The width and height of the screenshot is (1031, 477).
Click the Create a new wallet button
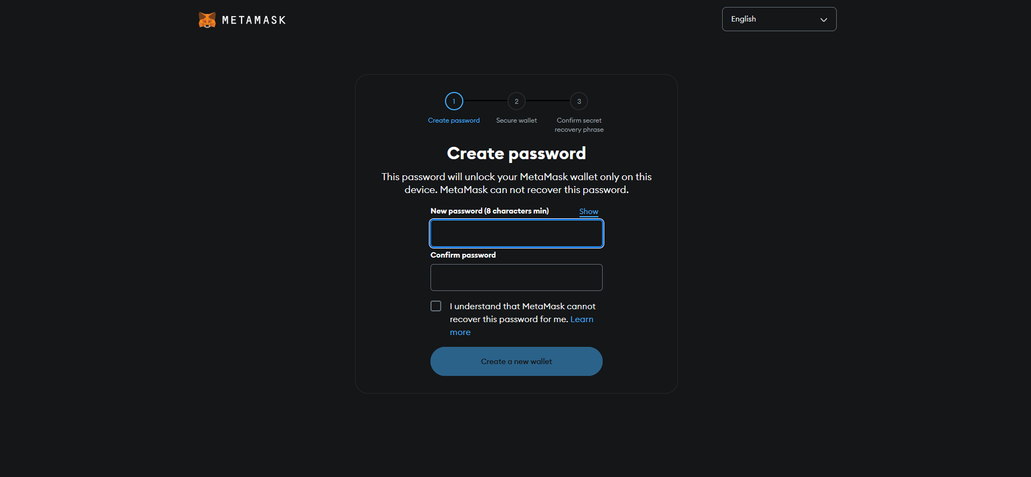pyautogui.click(x=517, y=361)
